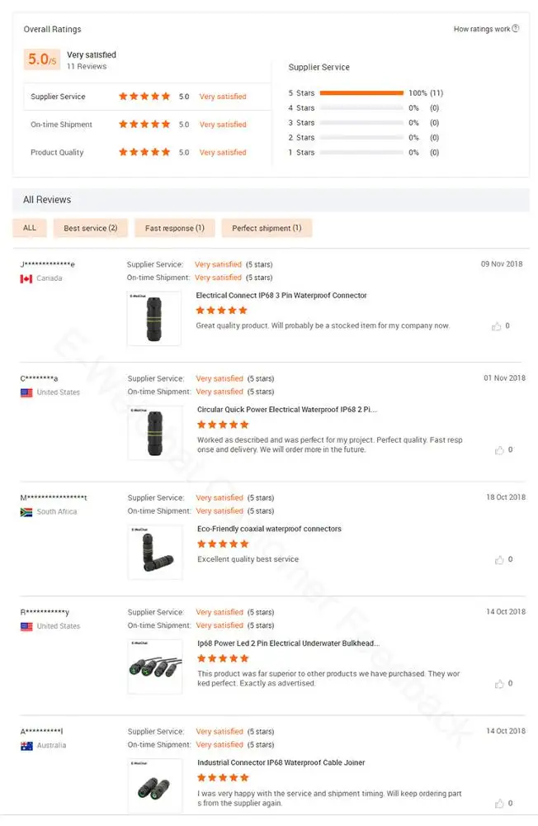Like the Canada reviewer's thumbs-up icon
This screenshot has width=538, height=826.
497,326
